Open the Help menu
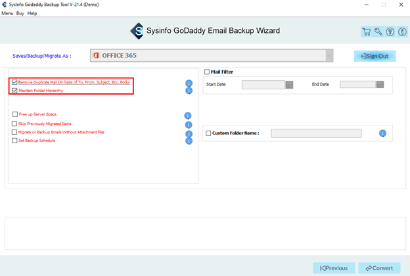The image size is (410, 276). [32, 13]
